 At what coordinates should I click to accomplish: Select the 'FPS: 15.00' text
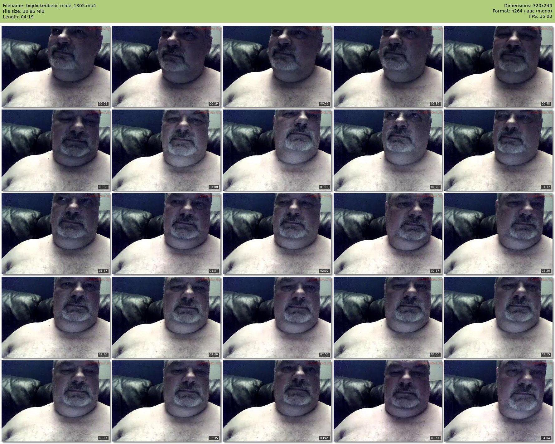coord(540,17)
